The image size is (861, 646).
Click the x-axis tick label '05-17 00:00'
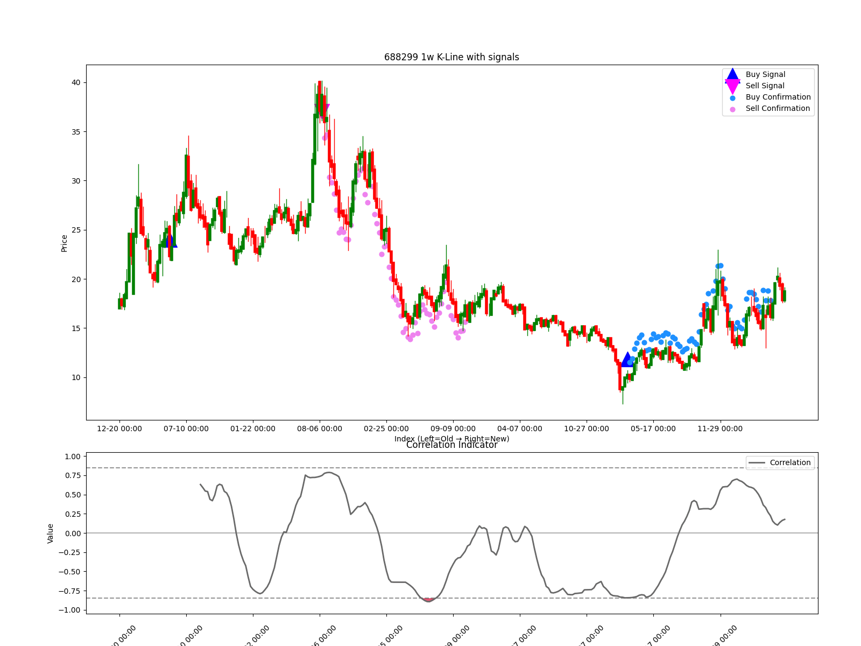(x=653, y=429)
